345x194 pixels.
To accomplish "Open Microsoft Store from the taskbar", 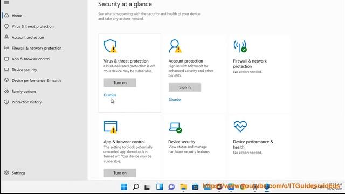I will [195, 187].
